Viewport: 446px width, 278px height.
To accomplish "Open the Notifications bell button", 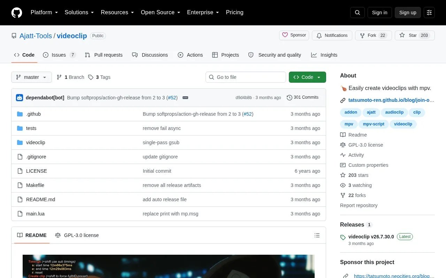I will (x=332, y=35).
